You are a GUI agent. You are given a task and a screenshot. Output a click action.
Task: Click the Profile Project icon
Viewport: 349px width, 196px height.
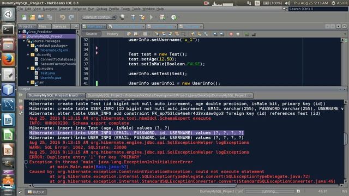tap(174, 17)
